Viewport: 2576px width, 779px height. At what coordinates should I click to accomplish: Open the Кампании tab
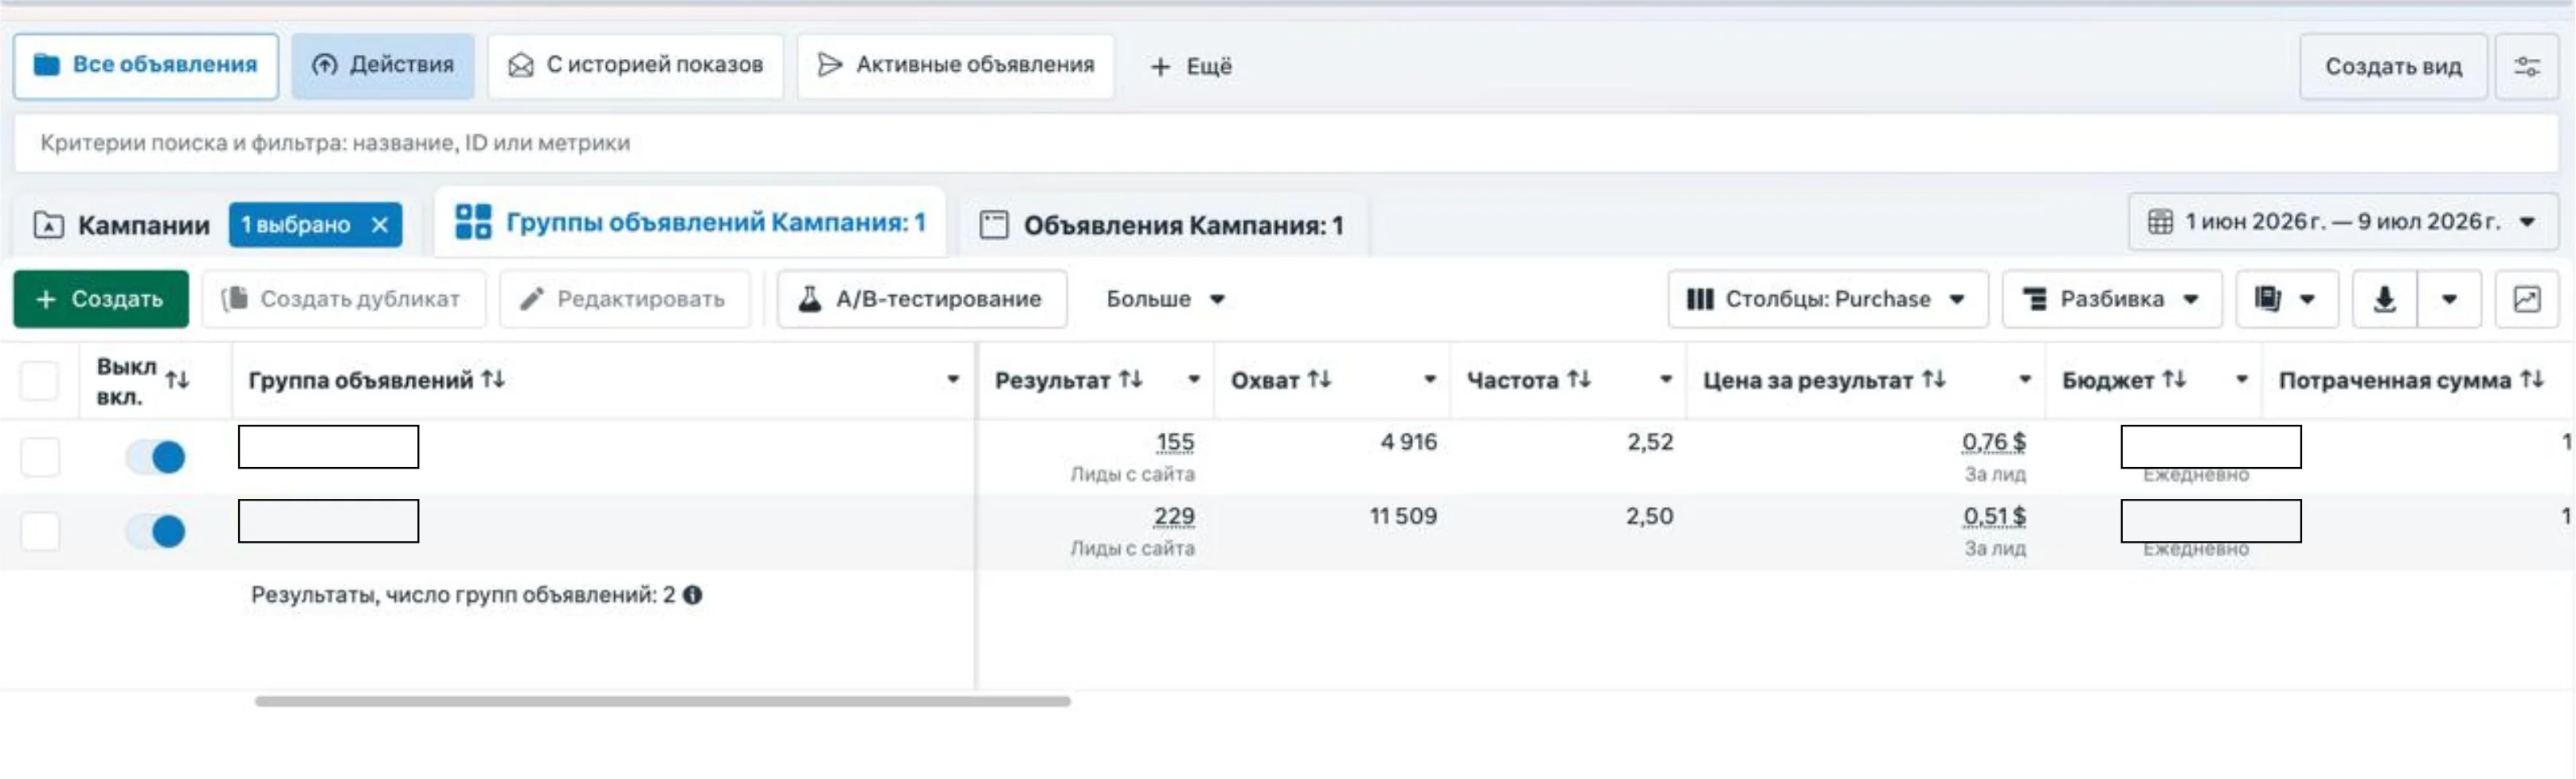point(121,224)
